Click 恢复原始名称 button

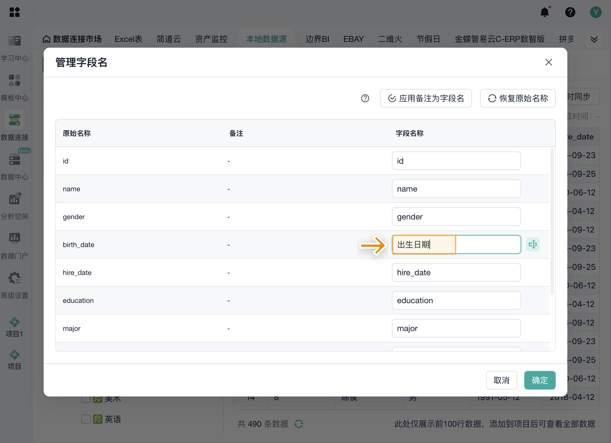coord(518,98)
